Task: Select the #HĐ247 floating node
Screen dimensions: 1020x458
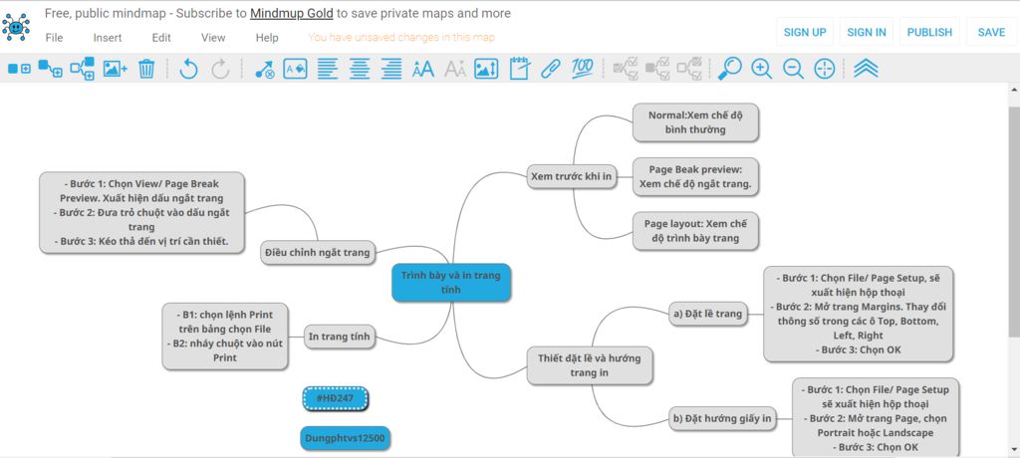Action: (x=335, y=398)
